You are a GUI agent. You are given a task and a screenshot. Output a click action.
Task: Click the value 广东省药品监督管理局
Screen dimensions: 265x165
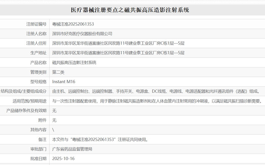(x=72, y=149)
